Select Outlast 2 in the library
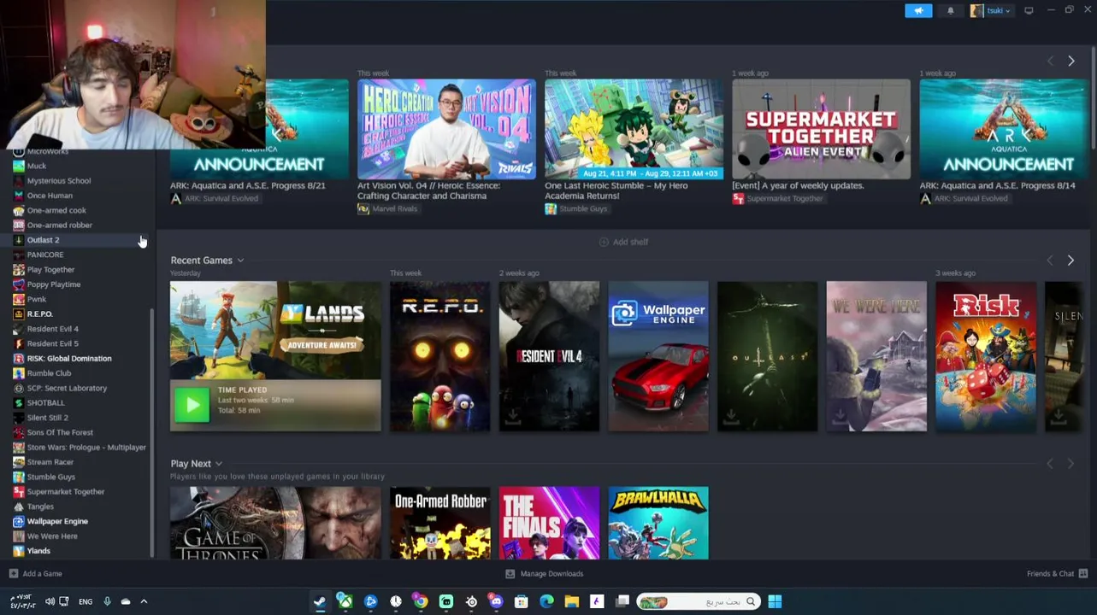 [43, 240]
